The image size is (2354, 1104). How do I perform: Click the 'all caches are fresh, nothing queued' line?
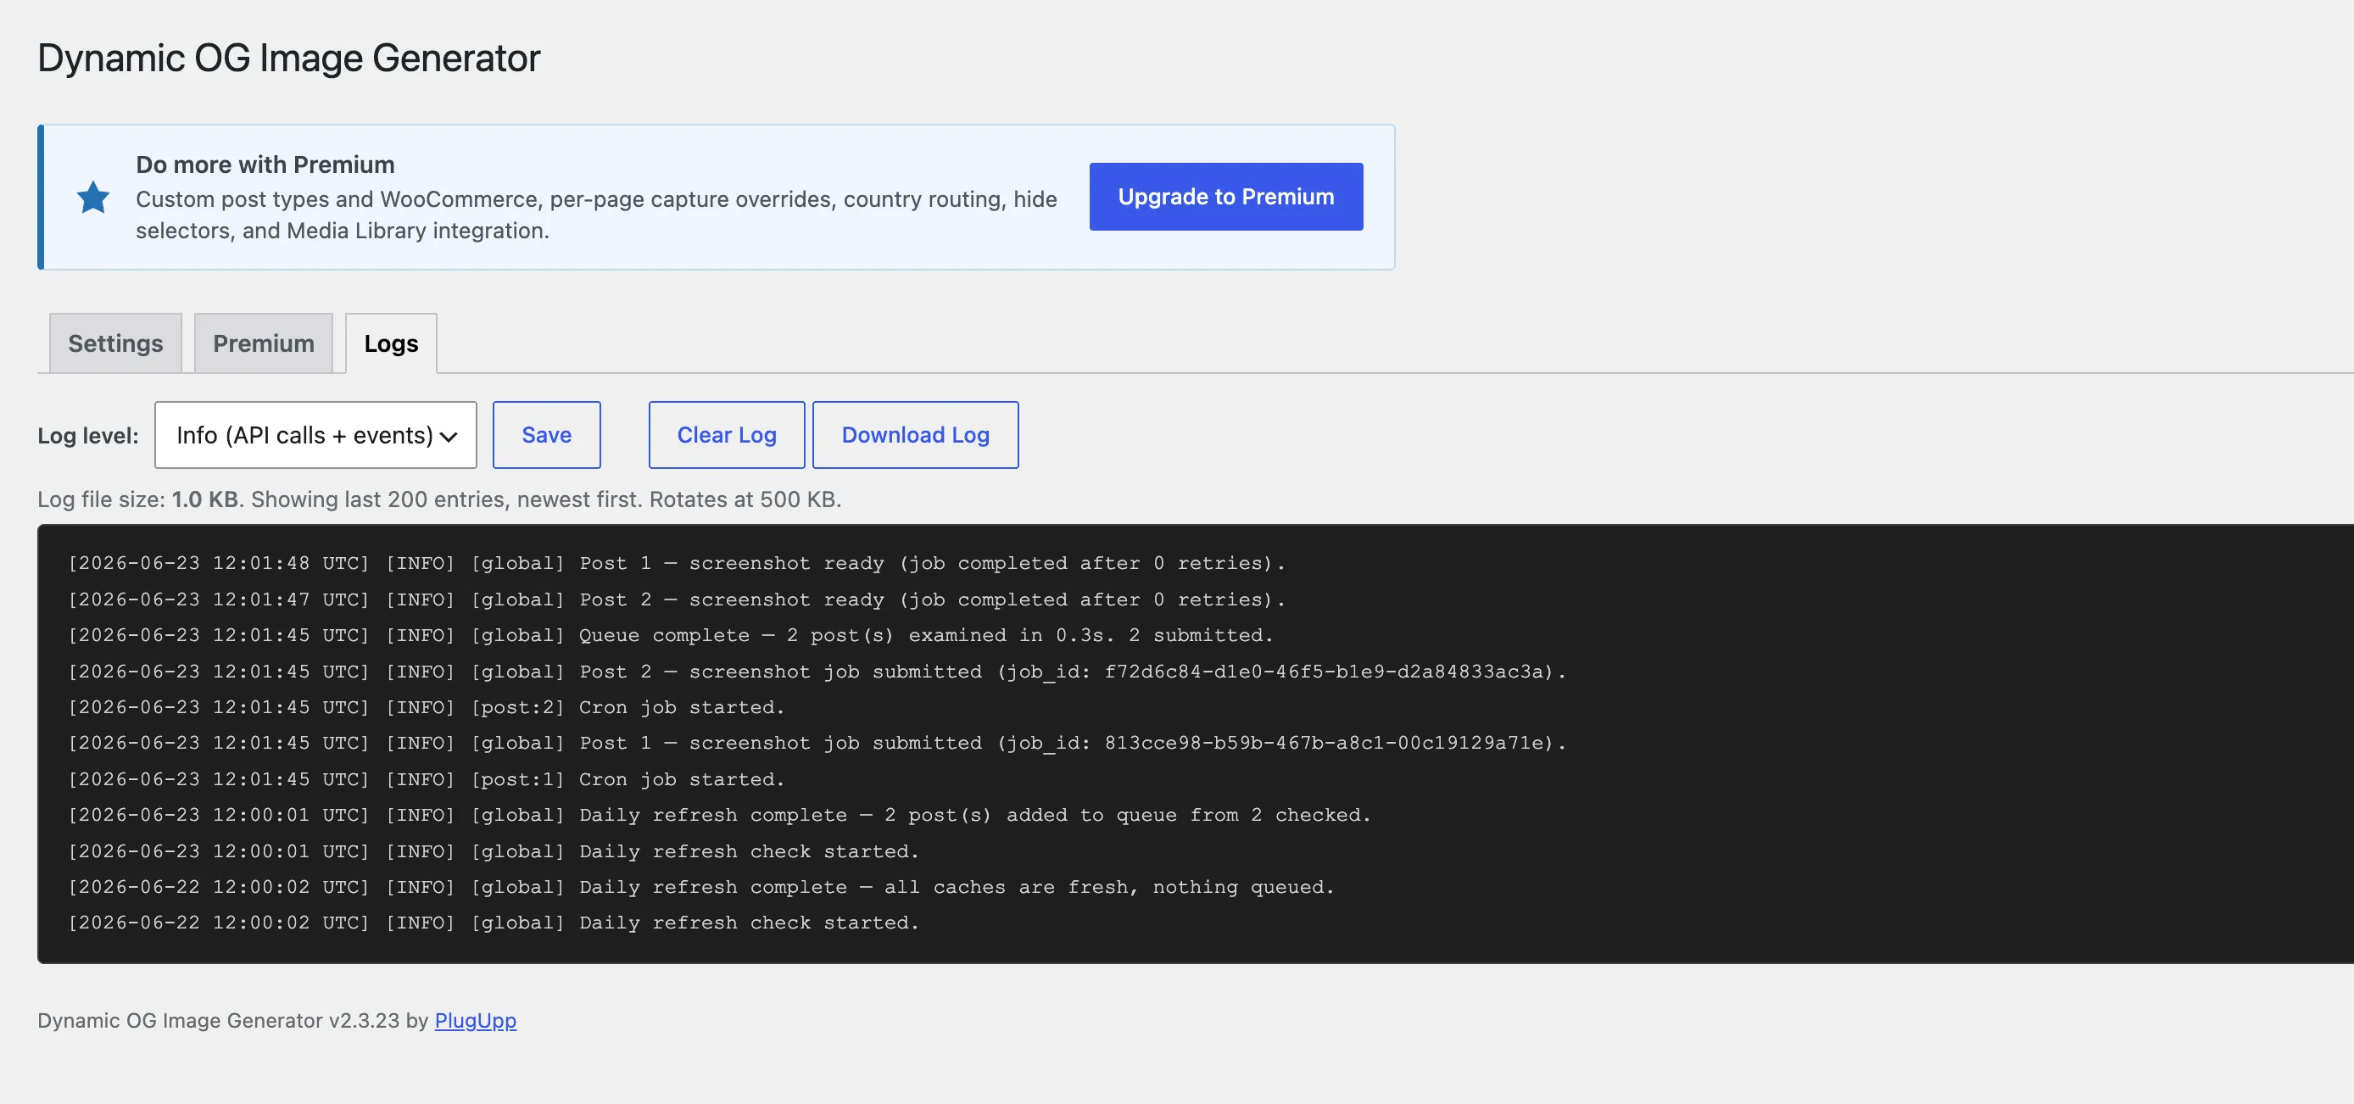coord(701,888)
